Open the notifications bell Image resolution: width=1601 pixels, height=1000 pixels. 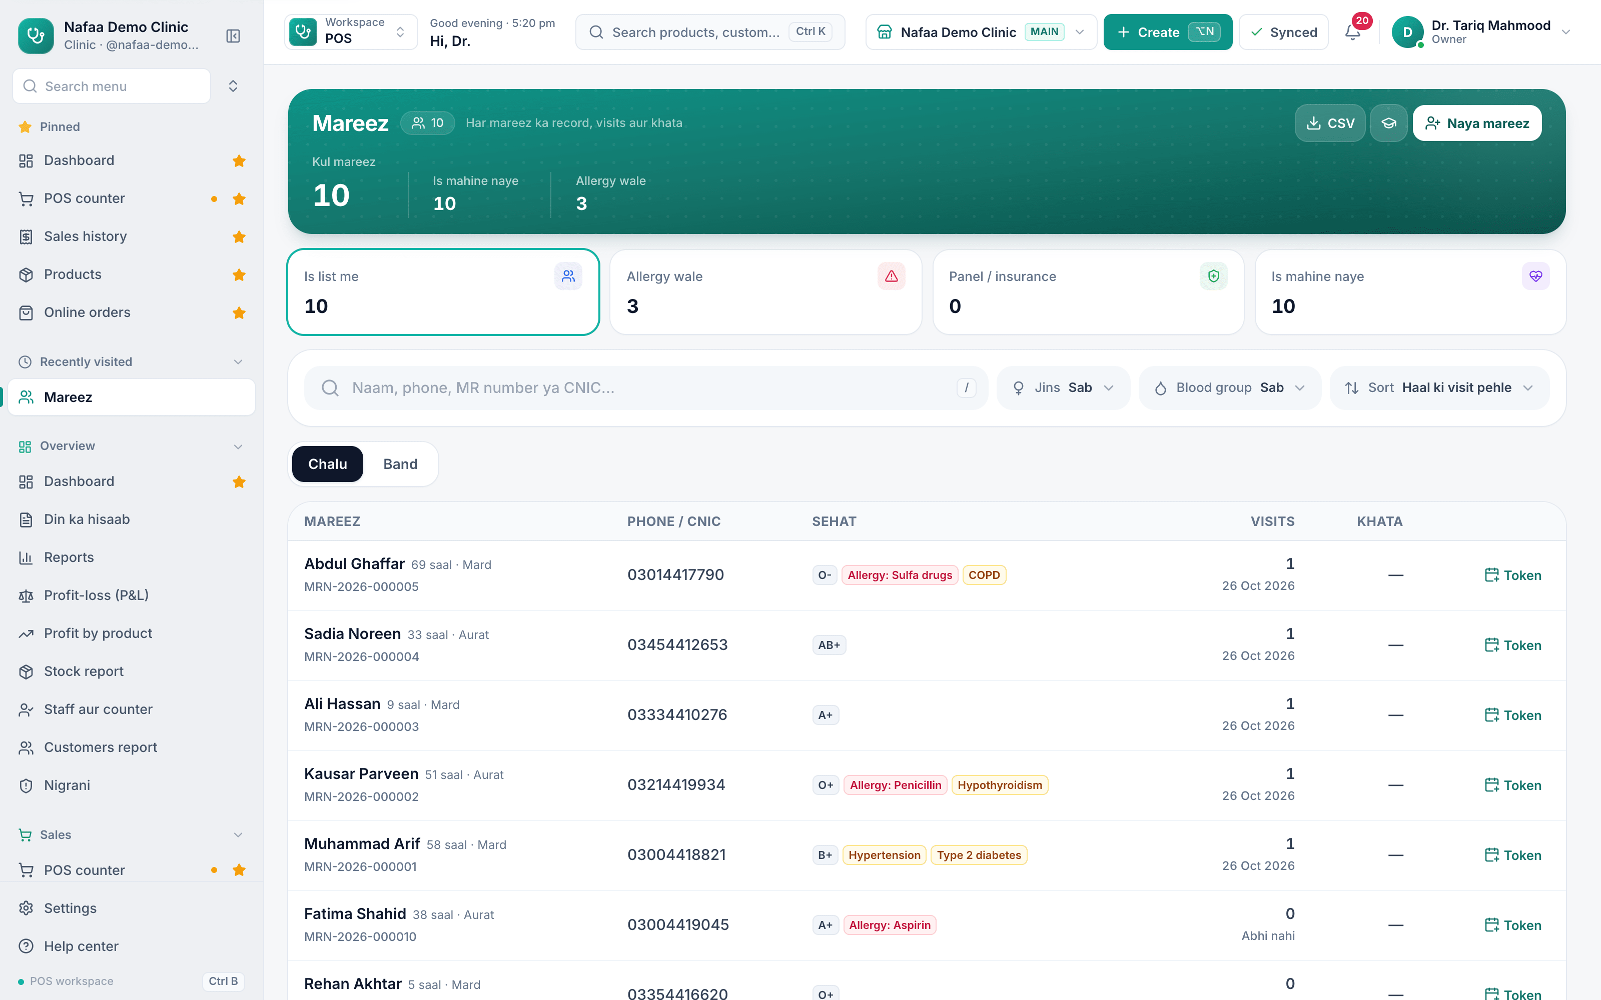click(1353, 31)
